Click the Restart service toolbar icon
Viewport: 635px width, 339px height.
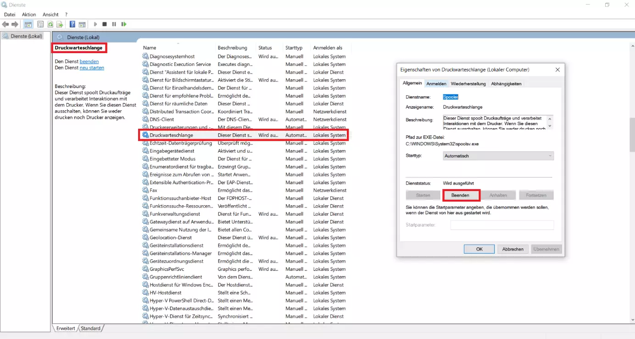point(124,24)
